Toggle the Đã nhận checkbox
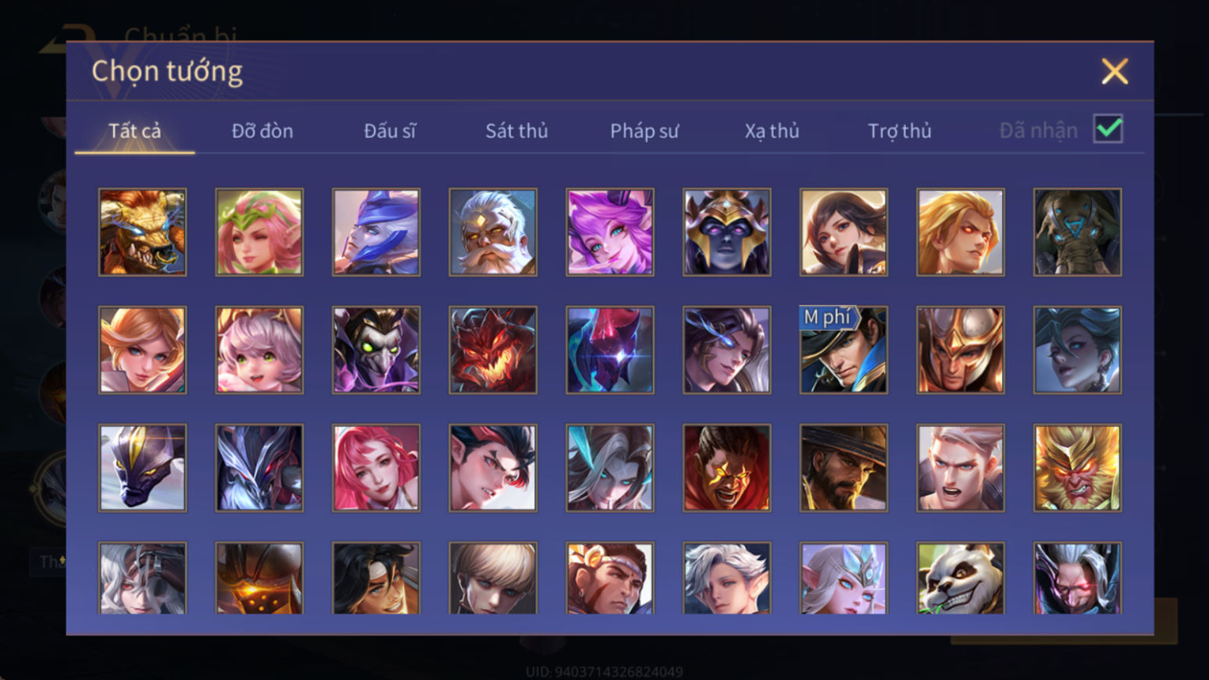Screen dimensions: 1209x680 click(x=1108, y=129)
